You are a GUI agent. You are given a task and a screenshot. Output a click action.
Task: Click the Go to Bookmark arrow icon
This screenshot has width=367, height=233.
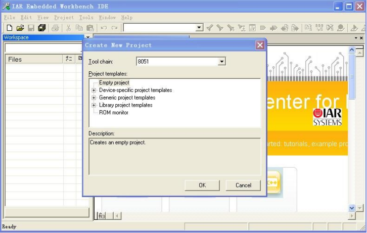(x=273, y=28)
